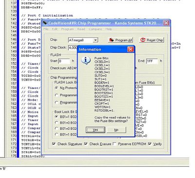The width and height of the screenshot is (195, 178).
Task: Close the Chip Programmer window
Action: coord(166,23)
